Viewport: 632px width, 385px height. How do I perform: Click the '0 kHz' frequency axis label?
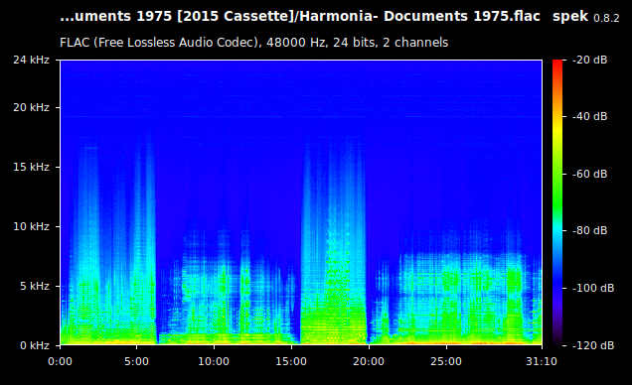coord(34,345)
